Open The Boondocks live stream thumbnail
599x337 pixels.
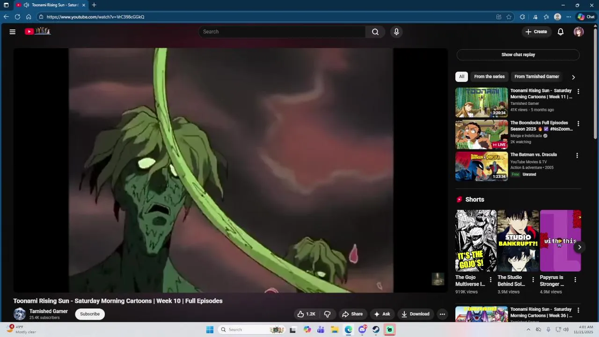point(482,134)
